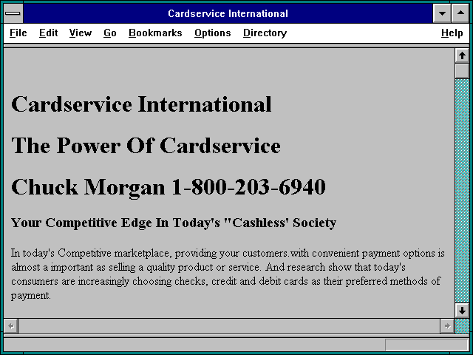Open the File menu
473x355 pixels.
[18, 33]
